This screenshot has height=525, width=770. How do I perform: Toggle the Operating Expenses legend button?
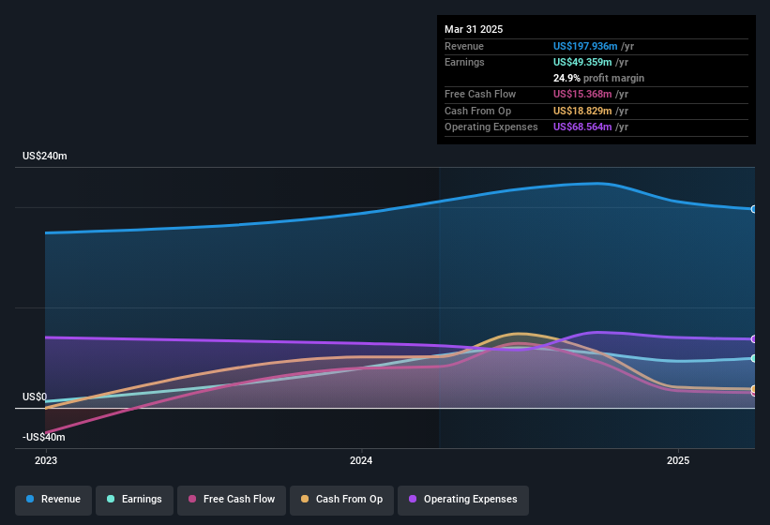463,500
